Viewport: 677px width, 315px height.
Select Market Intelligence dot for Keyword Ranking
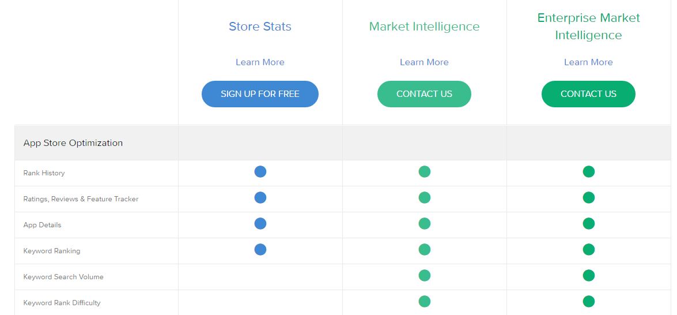click(425, 249)
